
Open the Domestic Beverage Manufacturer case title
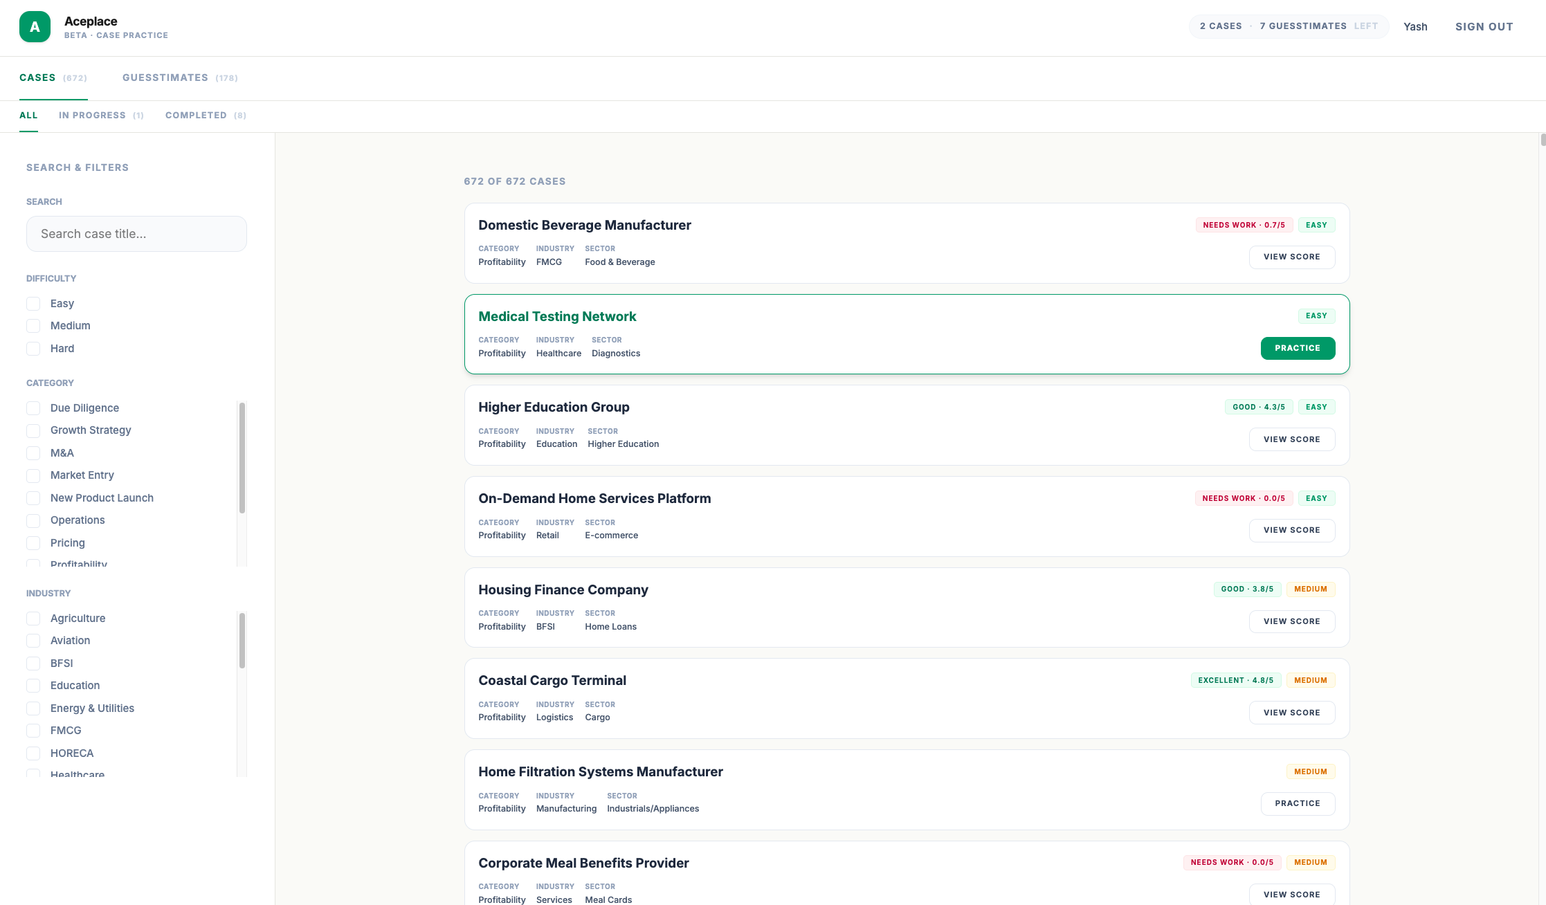click(x=585, y=225)
